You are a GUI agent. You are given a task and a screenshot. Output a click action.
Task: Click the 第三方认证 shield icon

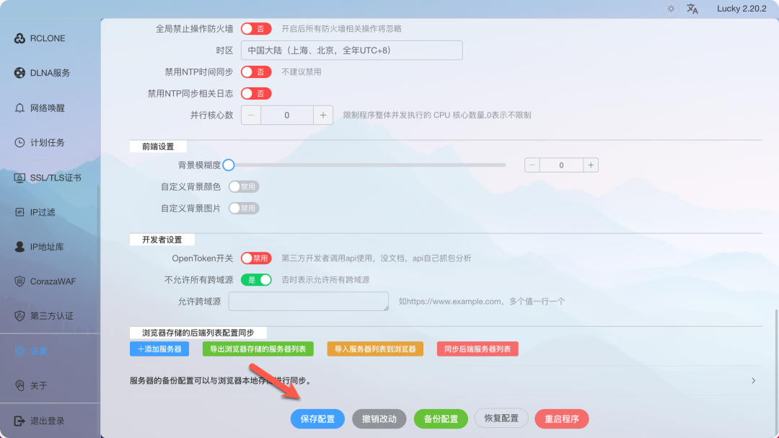(x=19, y=316)
